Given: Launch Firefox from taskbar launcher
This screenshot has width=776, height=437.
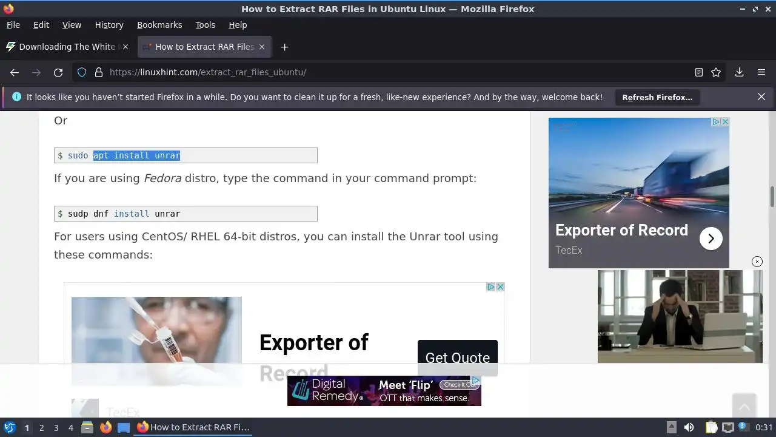Looking at the screenshot, I should (105, 427).
